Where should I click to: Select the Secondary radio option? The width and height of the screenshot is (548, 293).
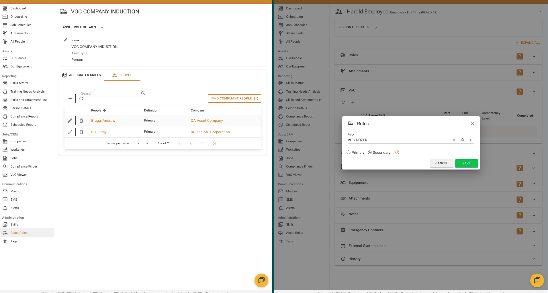tap(370, 153)
